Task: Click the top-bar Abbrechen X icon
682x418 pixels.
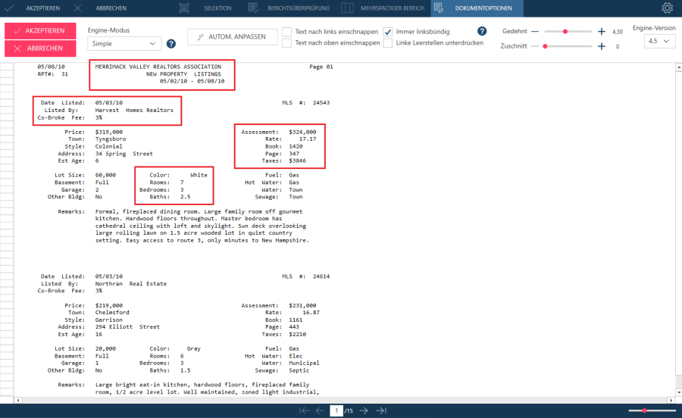Action: click(x=77, y=8)
